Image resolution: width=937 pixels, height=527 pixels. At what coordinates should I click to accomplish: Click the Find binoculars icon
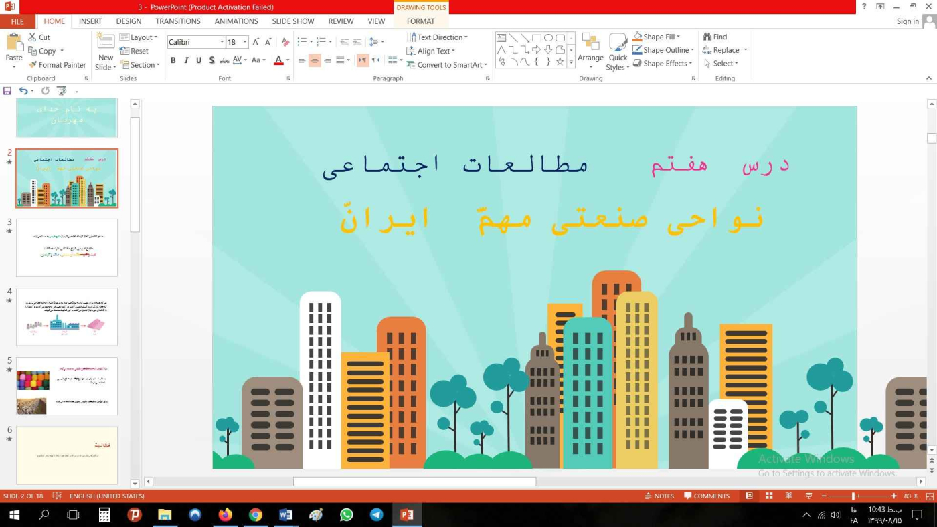(707, 37)
